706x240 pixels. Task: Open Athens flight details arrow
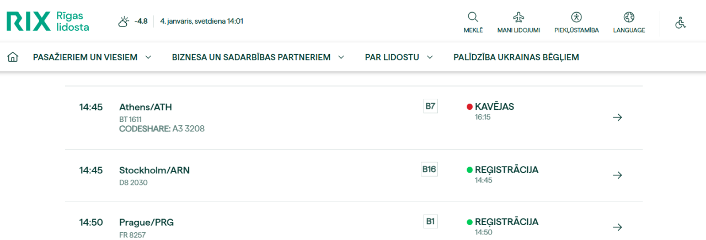click(x=617, y=117)
